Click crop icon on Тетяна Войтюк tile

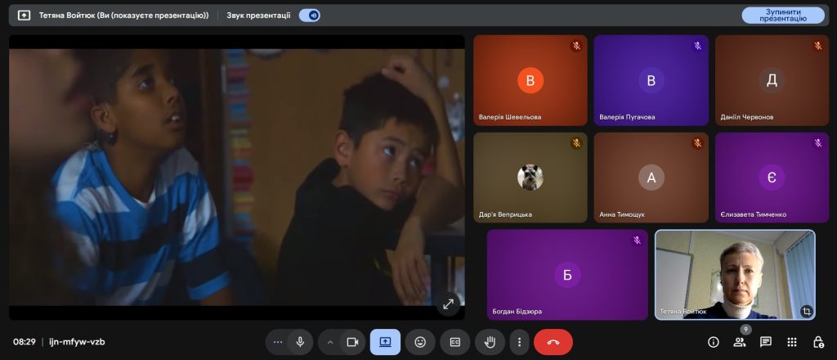(x=806, y=311)
